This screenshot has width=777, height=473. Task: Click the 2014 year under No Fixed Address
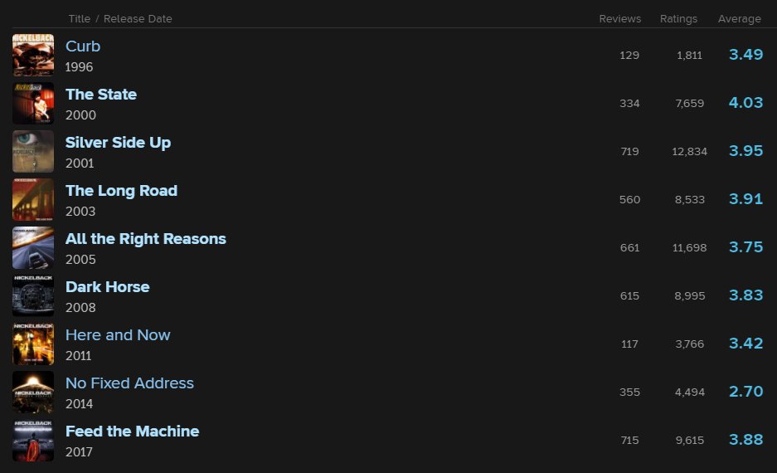(80, 403)
